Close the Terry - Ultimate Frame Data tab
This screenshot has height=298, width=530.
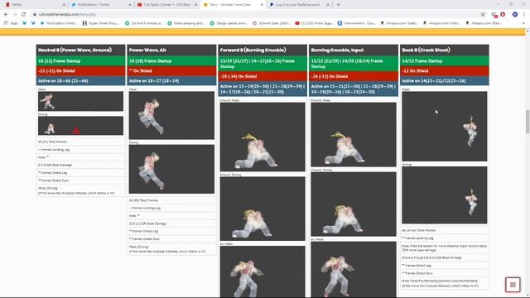pyautogui.click(x=262, y=5)
